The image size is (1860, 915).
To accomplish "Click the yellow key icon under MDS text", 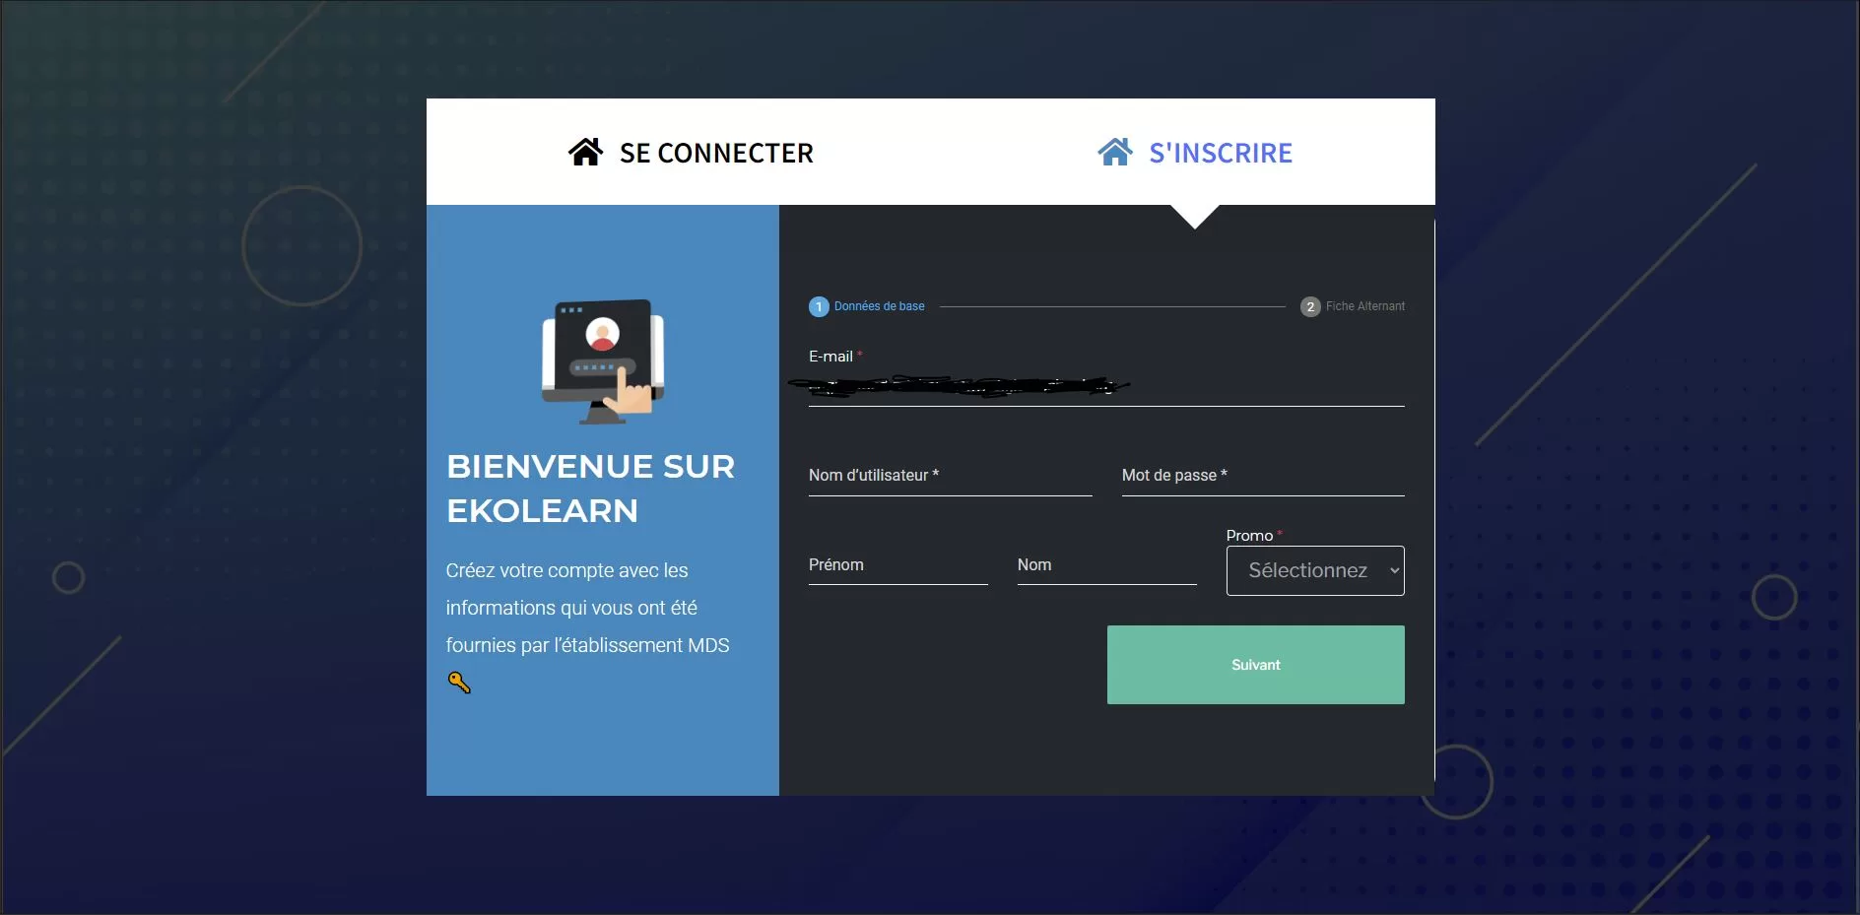I will (x=459, y=683).
